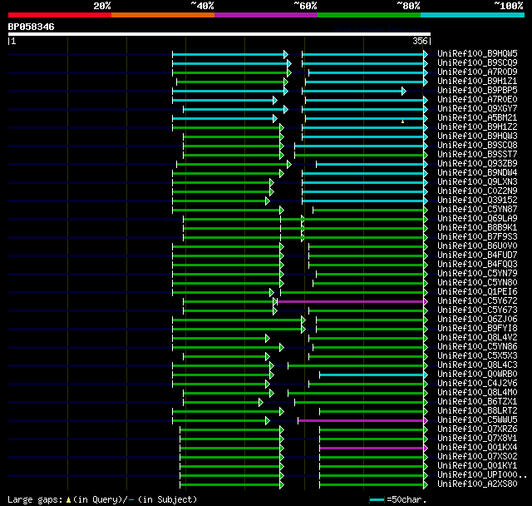This screenshot has height=506, width=532.
Task: Select the UniRef100_Q39152 label
Action: [x=477, y=201]
